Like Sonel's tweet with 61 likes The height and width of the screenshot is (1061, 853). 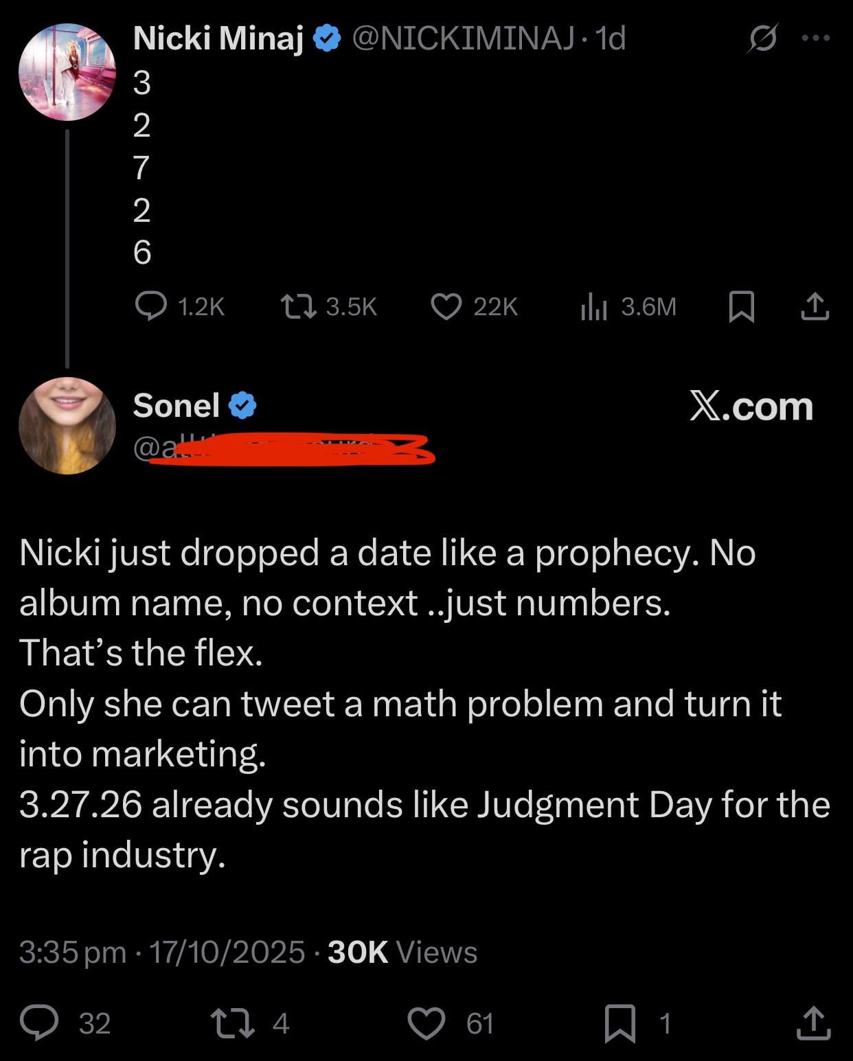427,1023
